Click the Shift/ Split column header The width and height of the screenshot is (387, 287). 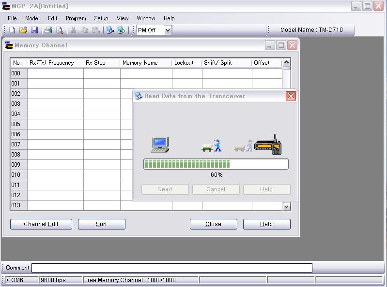[227, 63]
